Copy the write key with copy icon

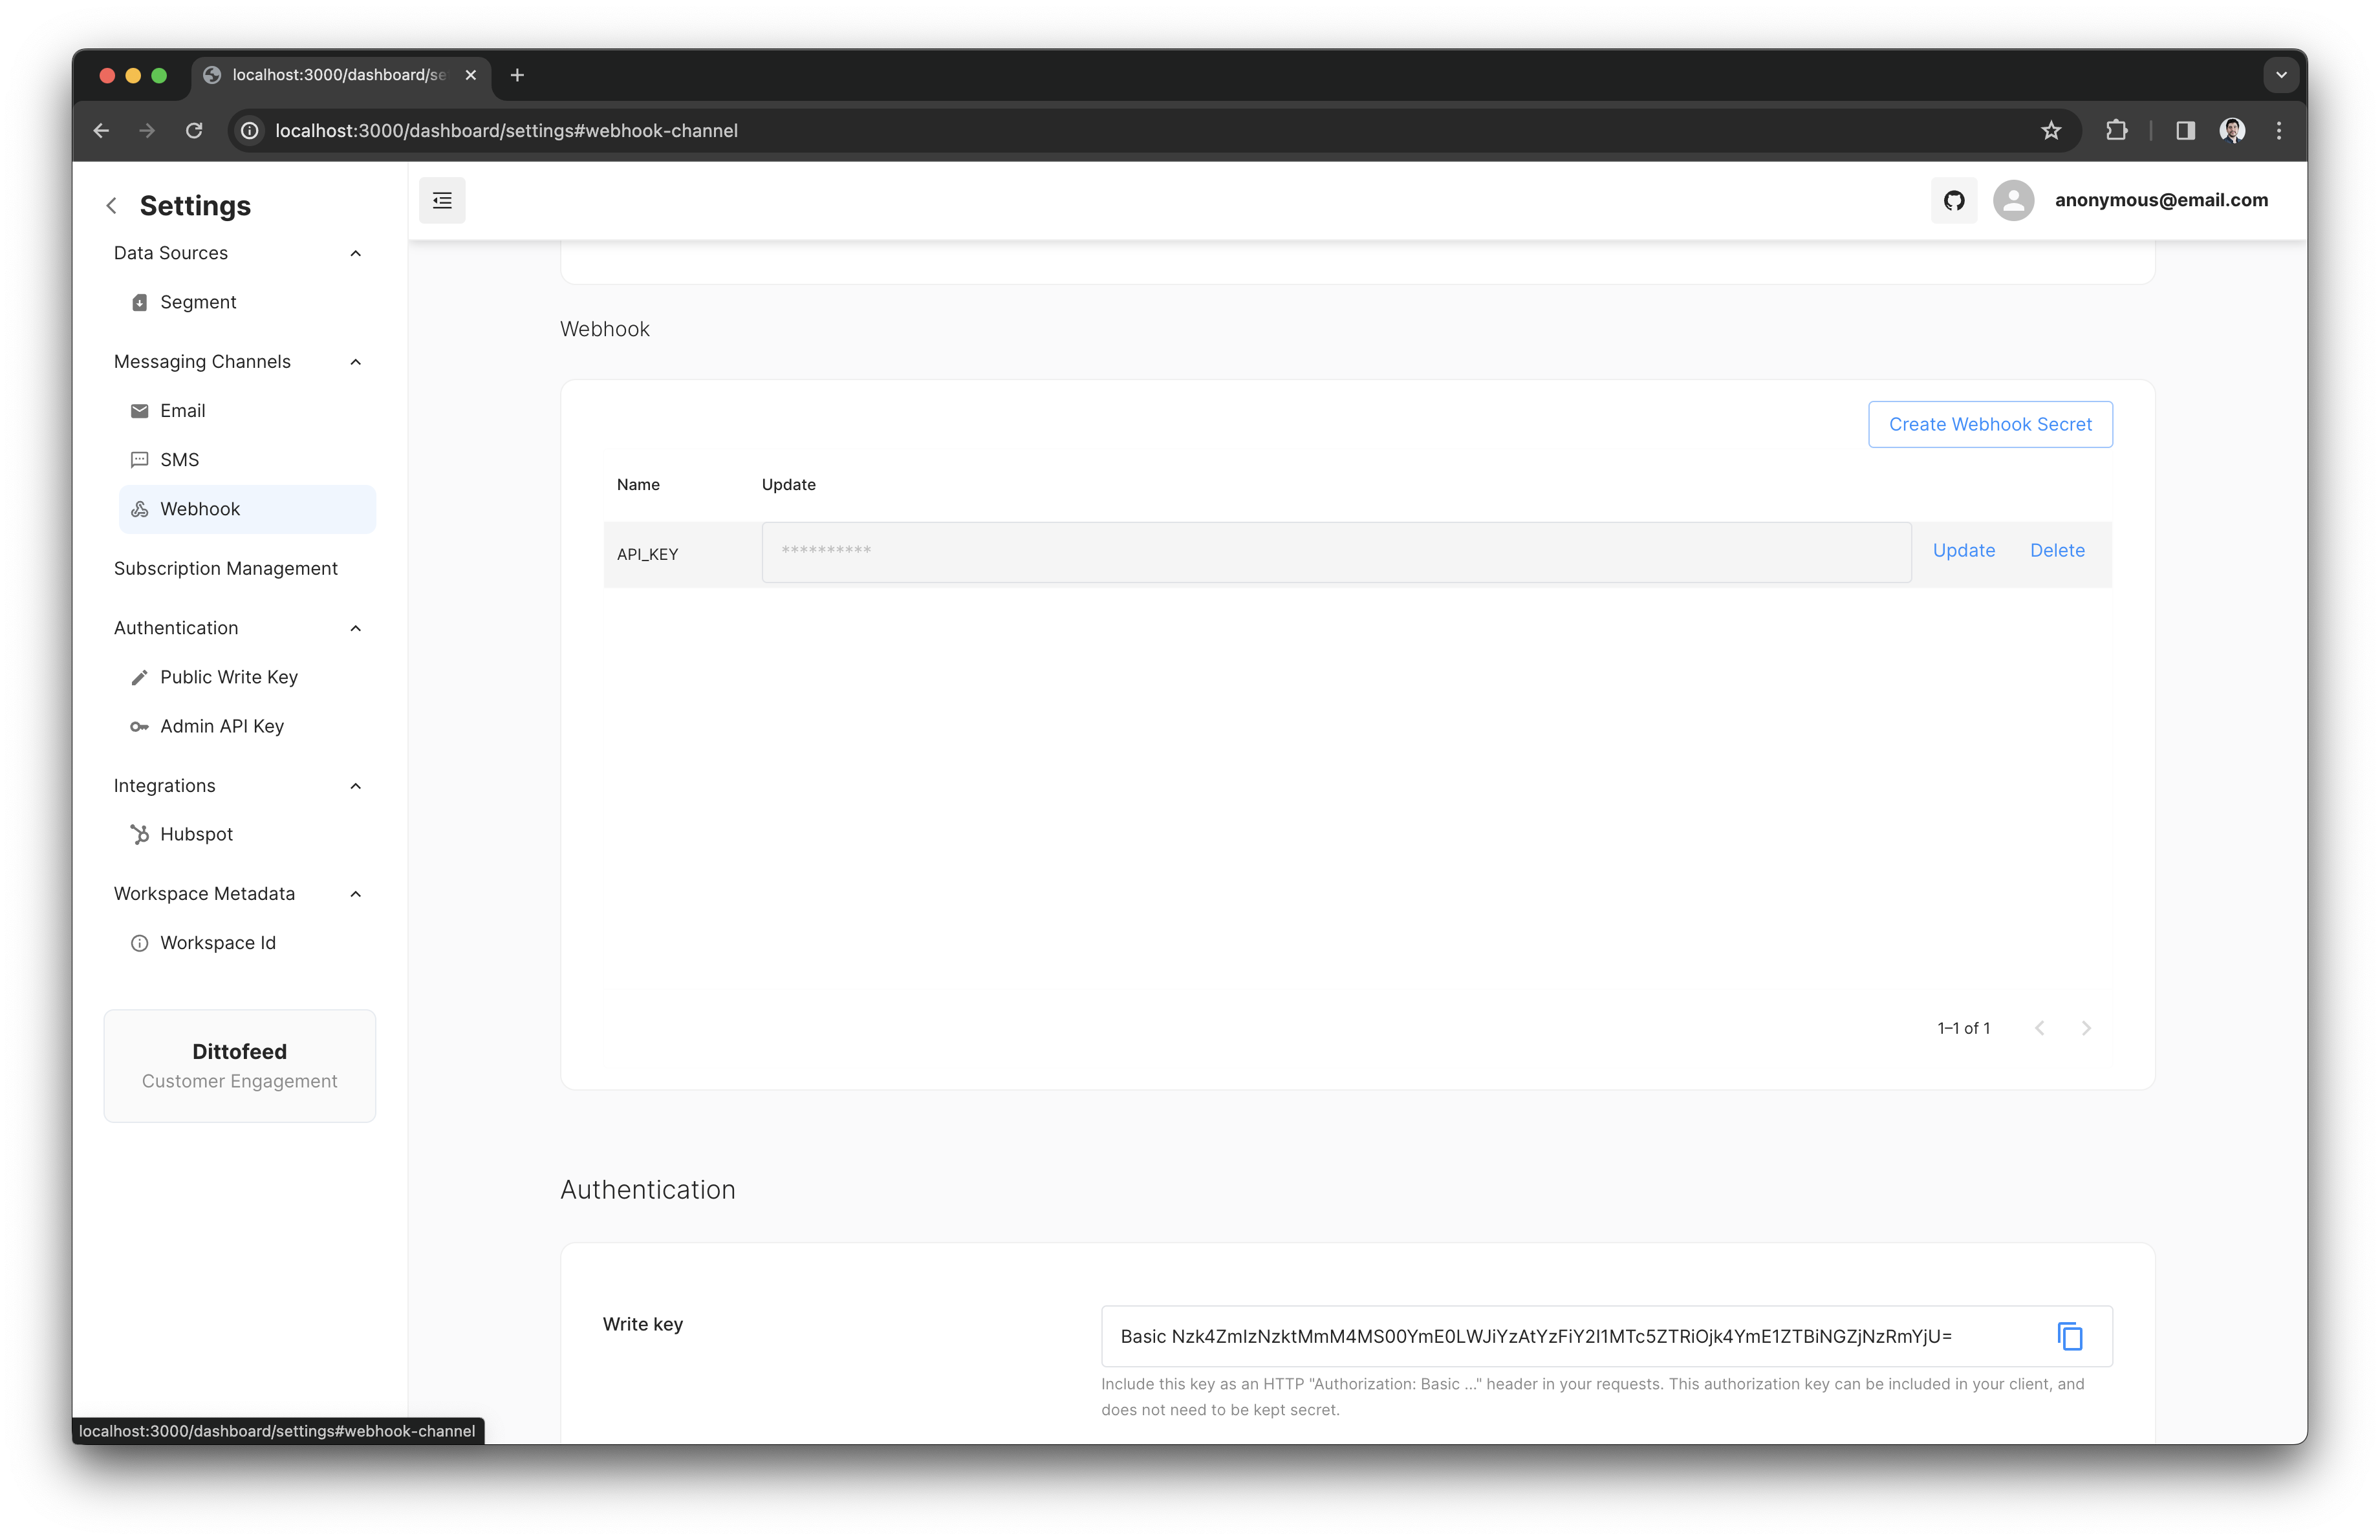(2069, 1336)
